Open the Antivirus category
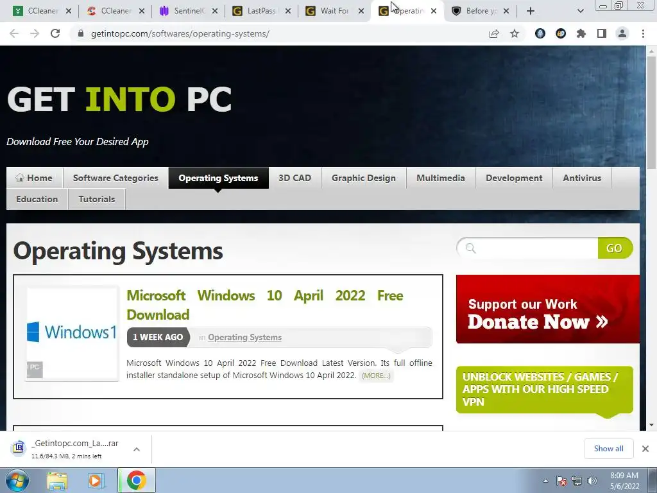The image size is (657, 493). 582,178
